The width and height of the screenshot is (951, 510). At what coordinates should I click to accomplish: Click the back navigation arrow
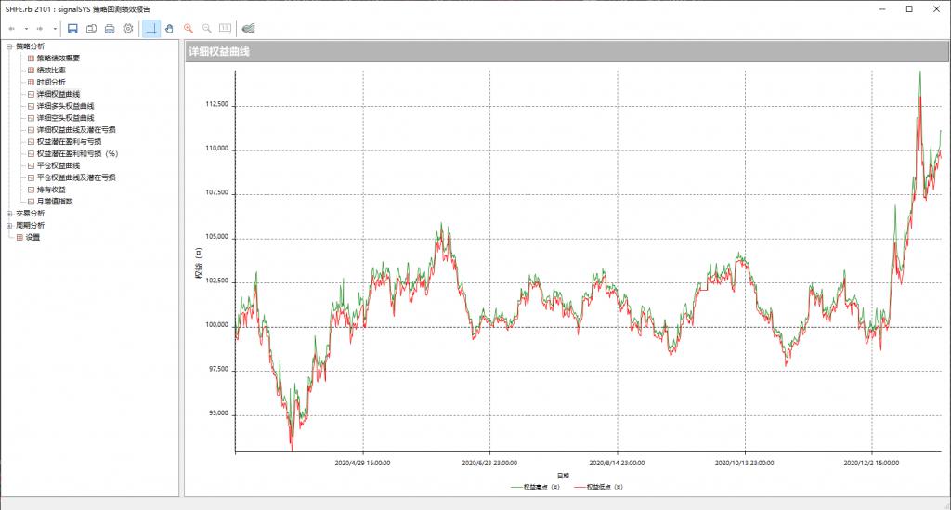(x=11, y=29)
